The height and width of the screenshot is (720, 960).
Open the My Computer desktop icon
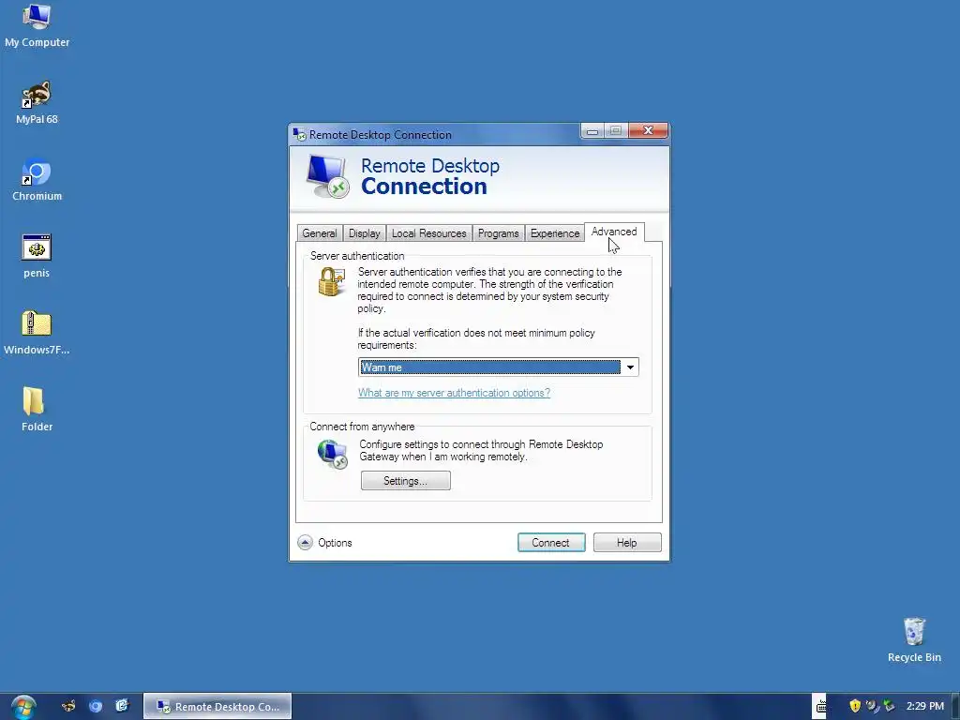tap(37, 25)
